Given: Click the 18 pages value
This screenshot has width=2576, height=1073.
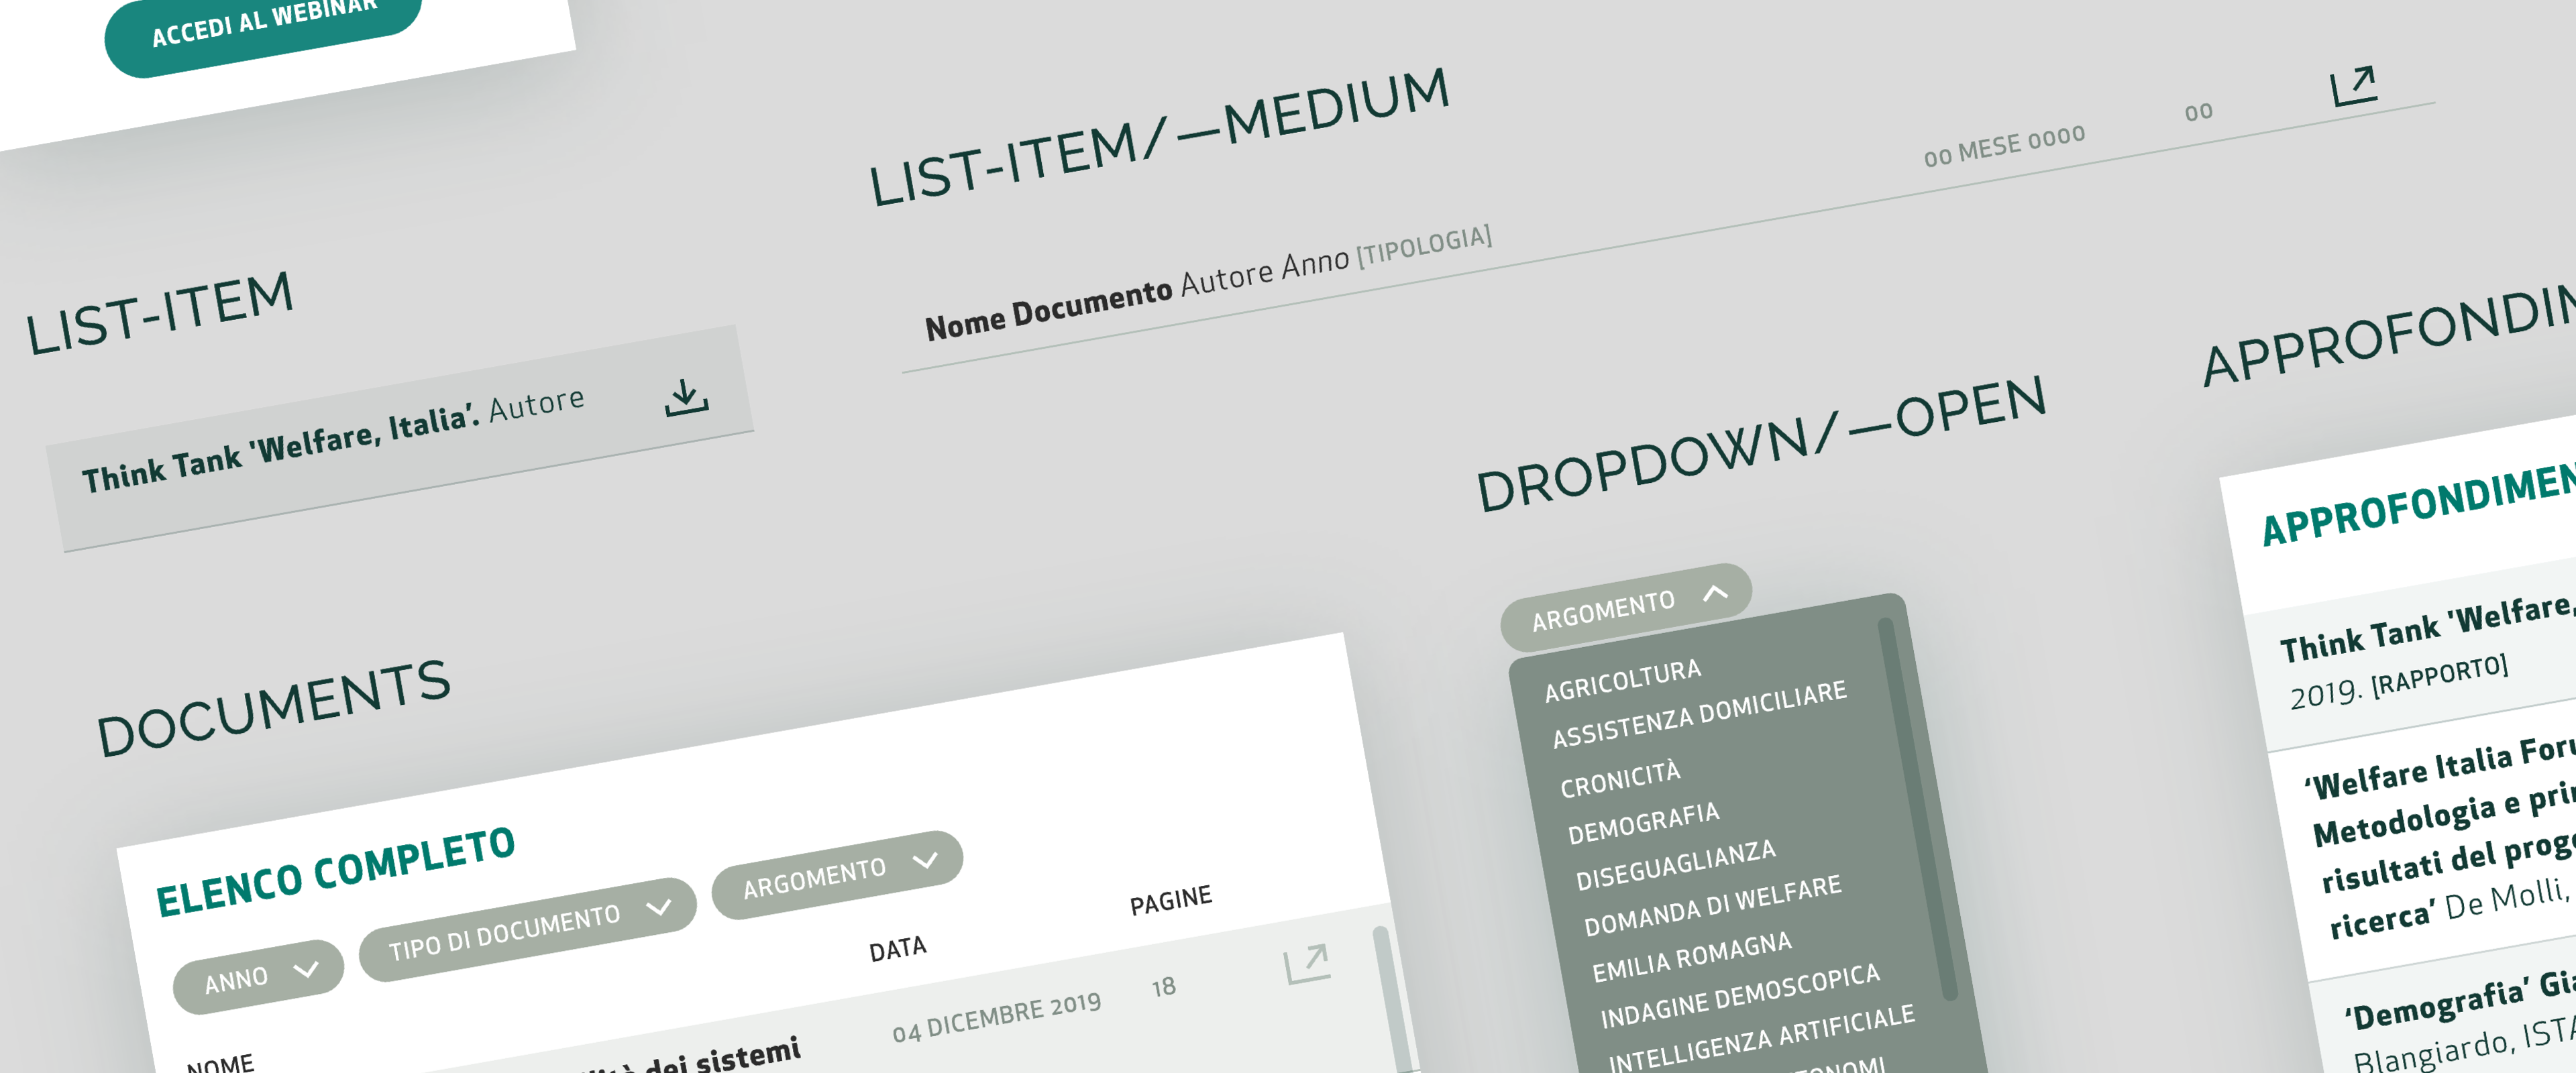Looking at the screenshot, I should click(1163, 987).
